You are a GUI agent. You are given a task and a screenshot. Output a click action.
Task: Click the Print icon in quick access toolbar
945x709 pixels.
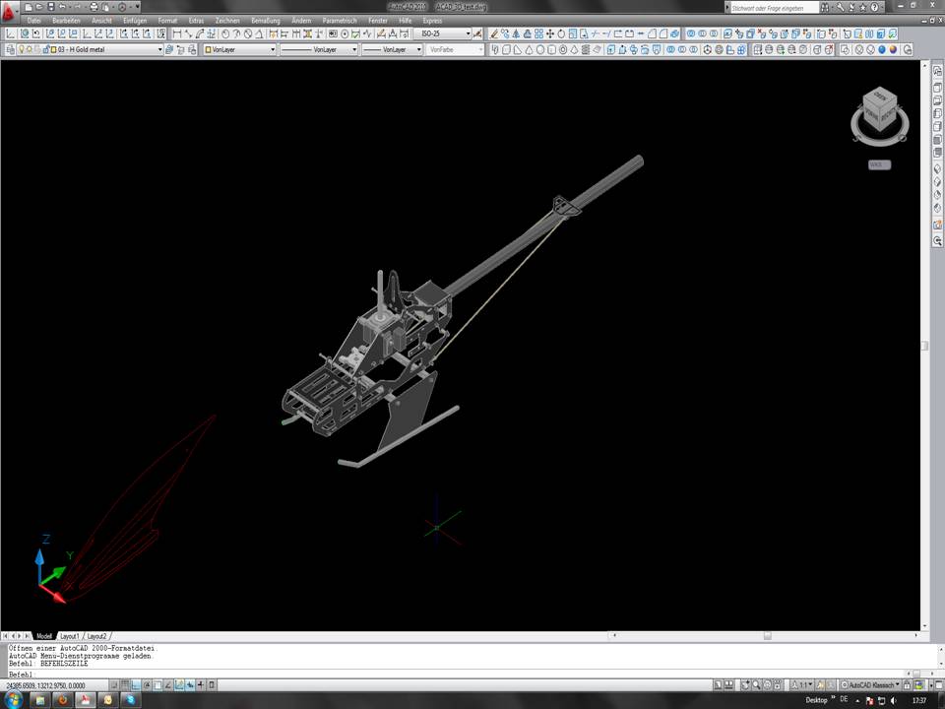(94, 7)
